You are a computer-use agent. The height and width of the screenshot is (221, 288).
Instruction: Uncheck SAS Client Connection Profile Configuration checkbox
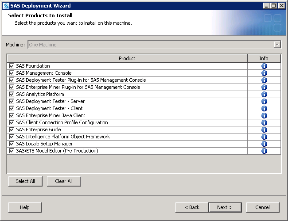pyautogui.click(x=12, y=122)
